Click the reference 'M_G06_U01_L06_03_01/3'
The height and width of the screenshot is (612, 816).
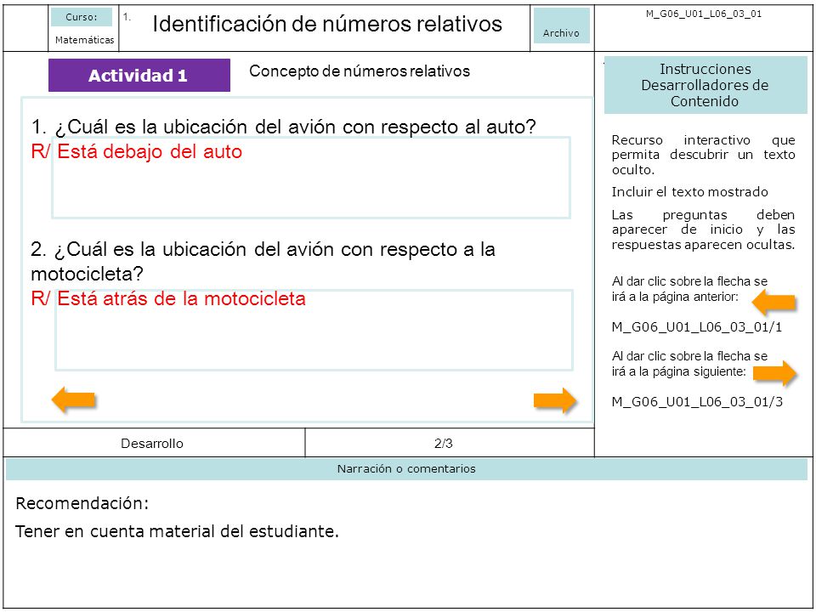pyautogui.click(x=697, y=402)
